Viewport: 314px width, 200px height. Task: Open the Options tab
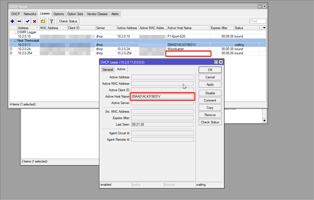58,14
